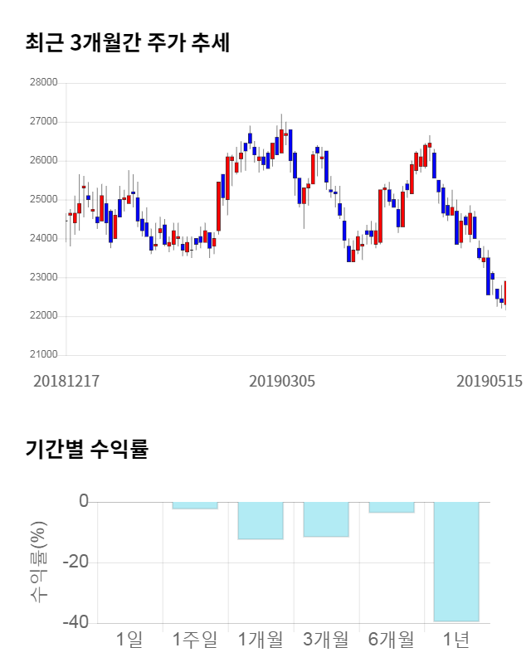Click the 20181217 start date label
The image size is (531, 672).
66,381
